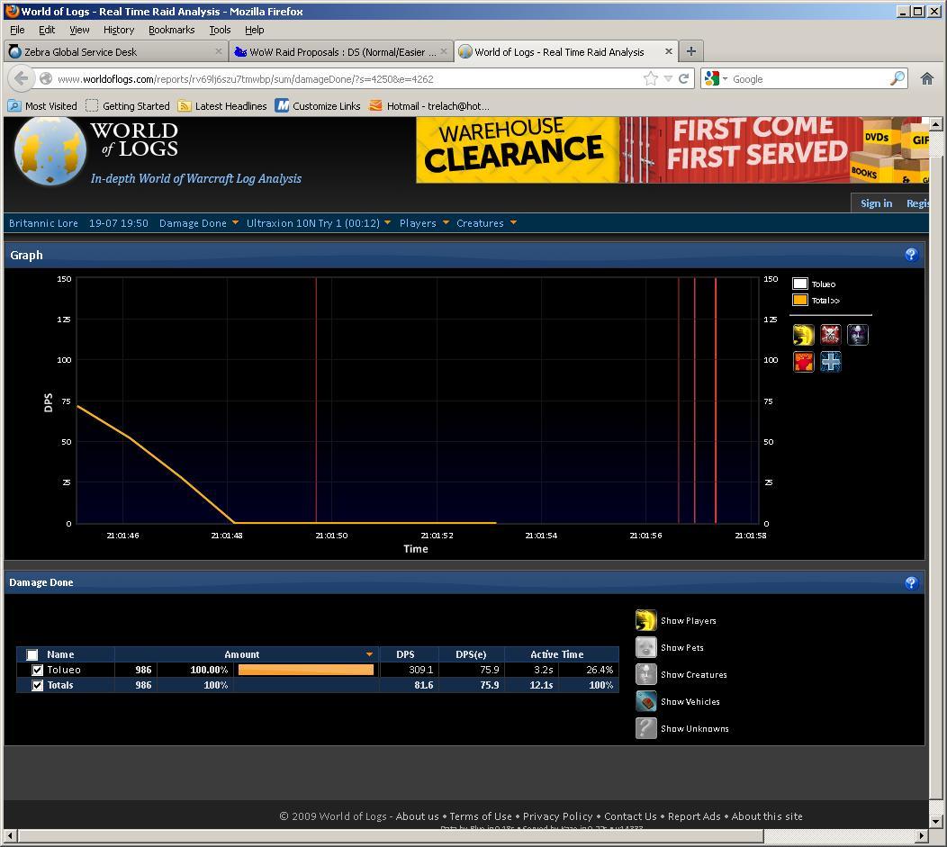Viewport: 947px width, 847px height.
Task: Open the Terms of Use footer link
Action: [x=480, y=816]
